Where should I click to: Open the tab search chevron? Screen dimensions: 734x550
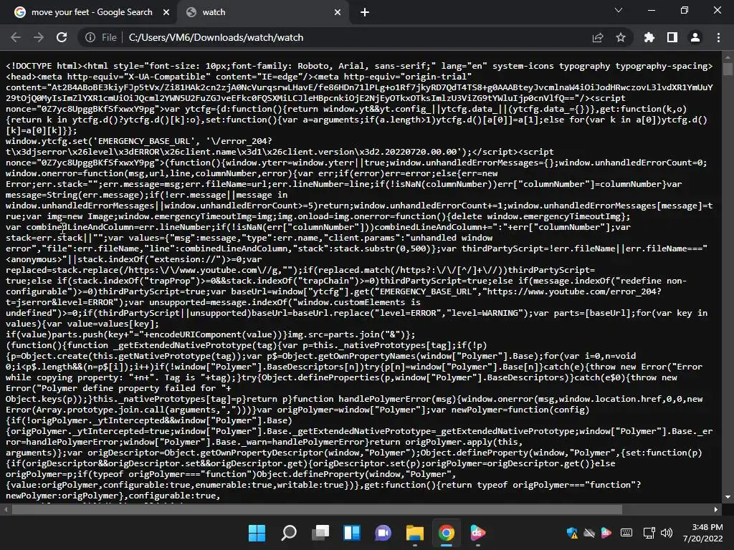point(619,10)
